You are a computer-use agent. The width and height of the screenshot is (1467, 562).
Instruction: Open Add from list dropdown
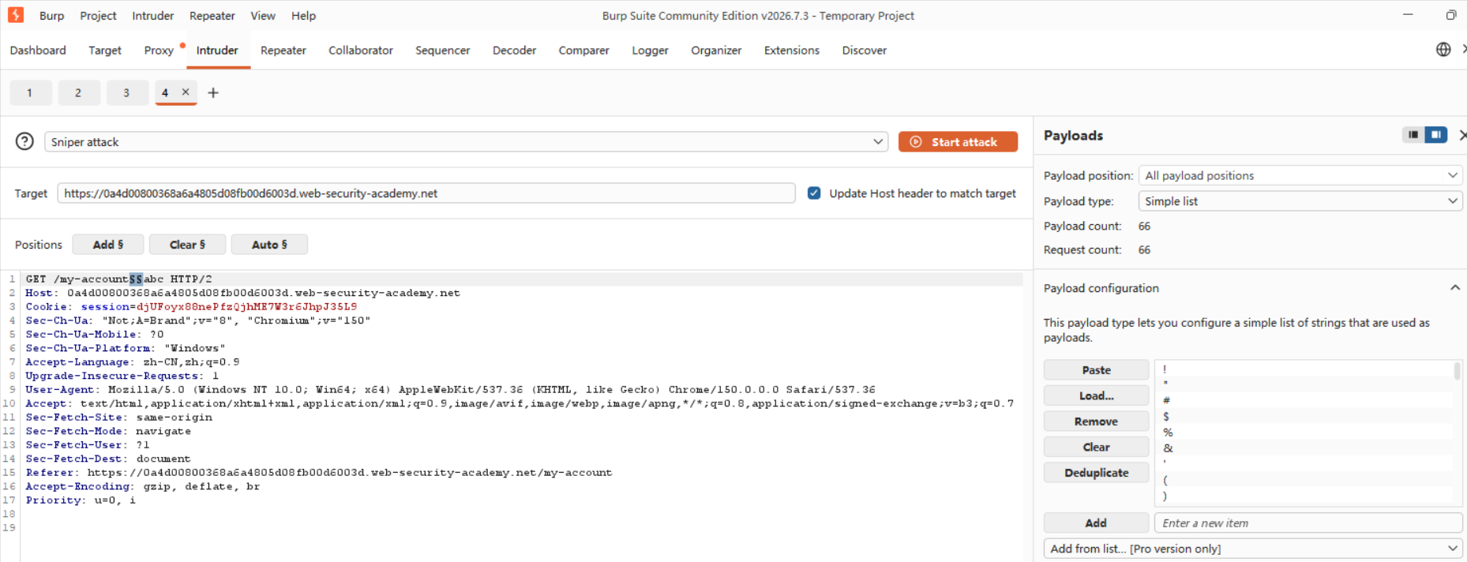(x=1253, y=549)
